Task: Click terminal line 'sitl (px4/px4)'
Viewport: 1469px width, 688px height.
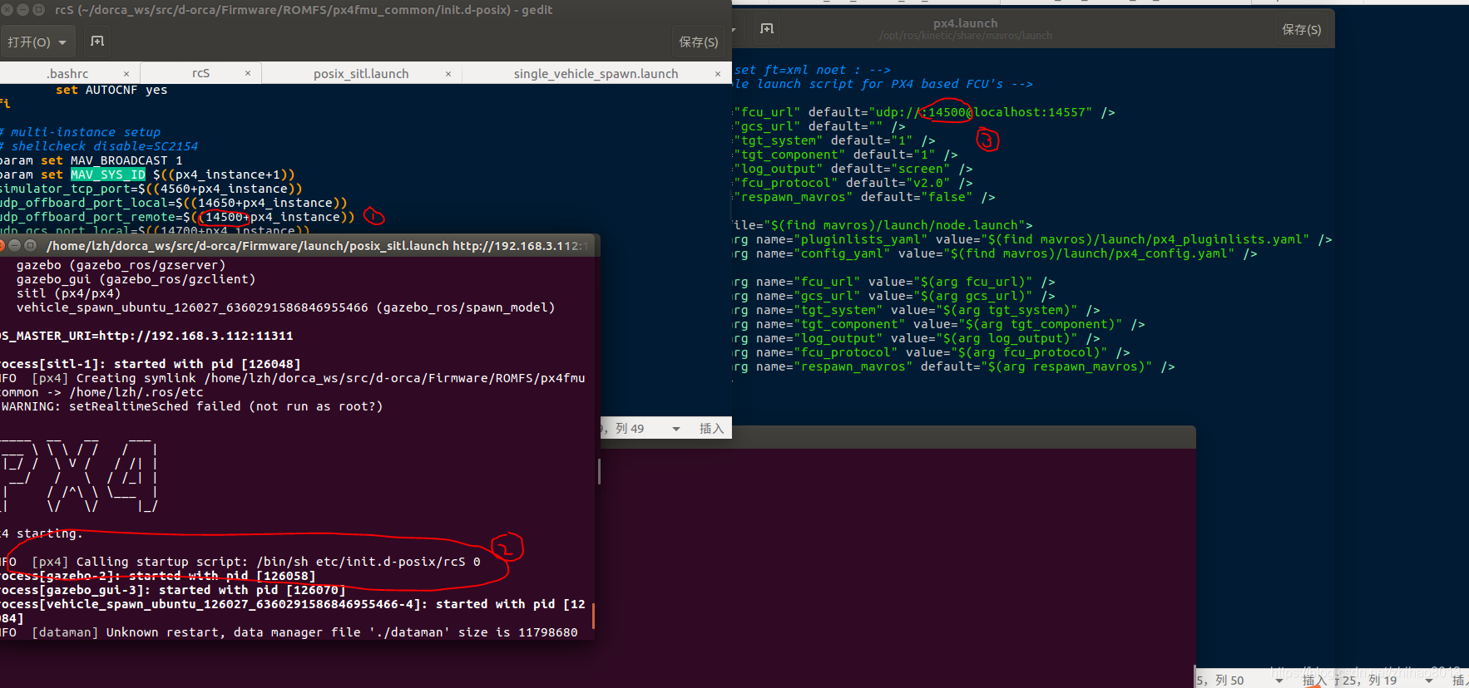Action: 68,293
